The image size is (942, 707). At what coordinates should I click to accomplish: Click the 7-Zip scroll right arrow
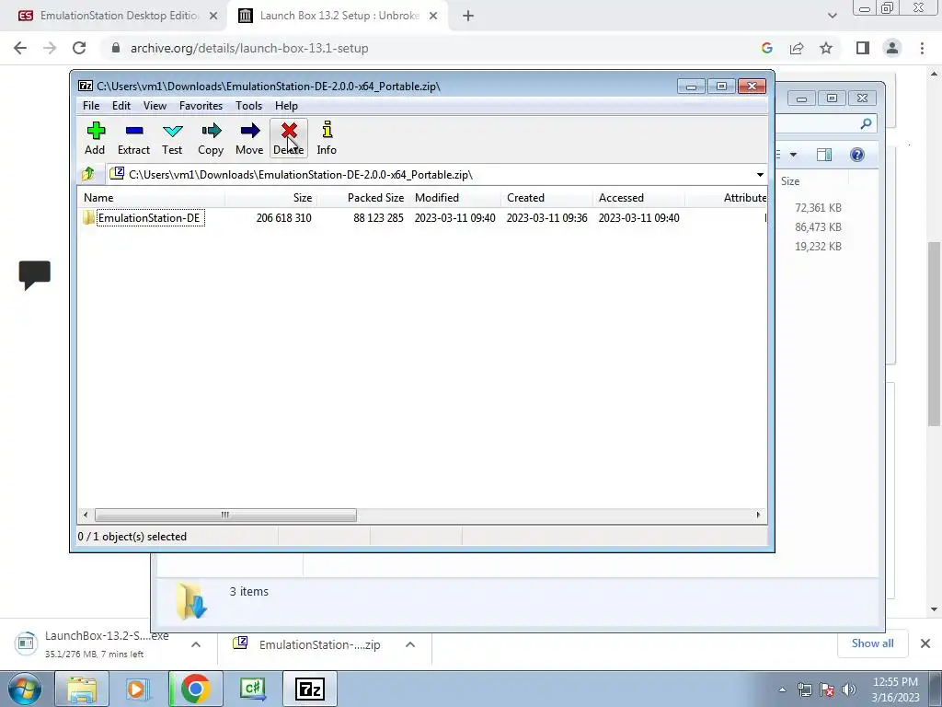click(x=758, y=516)
